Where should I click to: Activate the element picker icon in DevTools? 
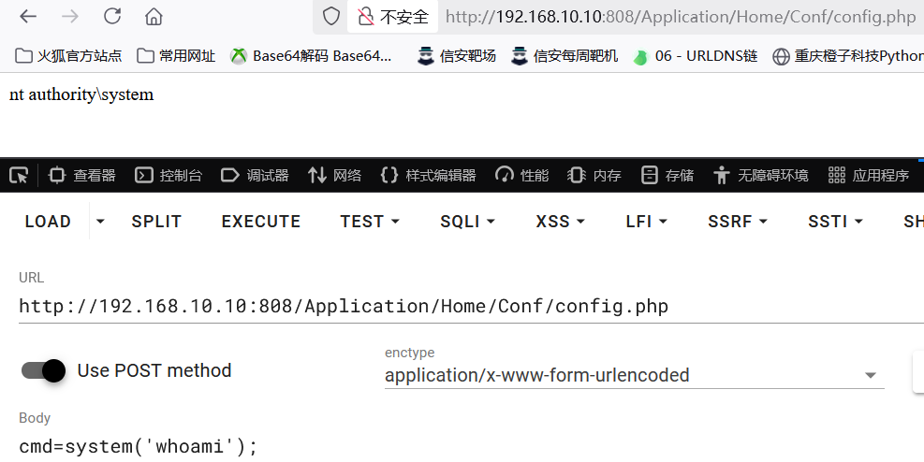pyautogui.click(x=19, y=175)
